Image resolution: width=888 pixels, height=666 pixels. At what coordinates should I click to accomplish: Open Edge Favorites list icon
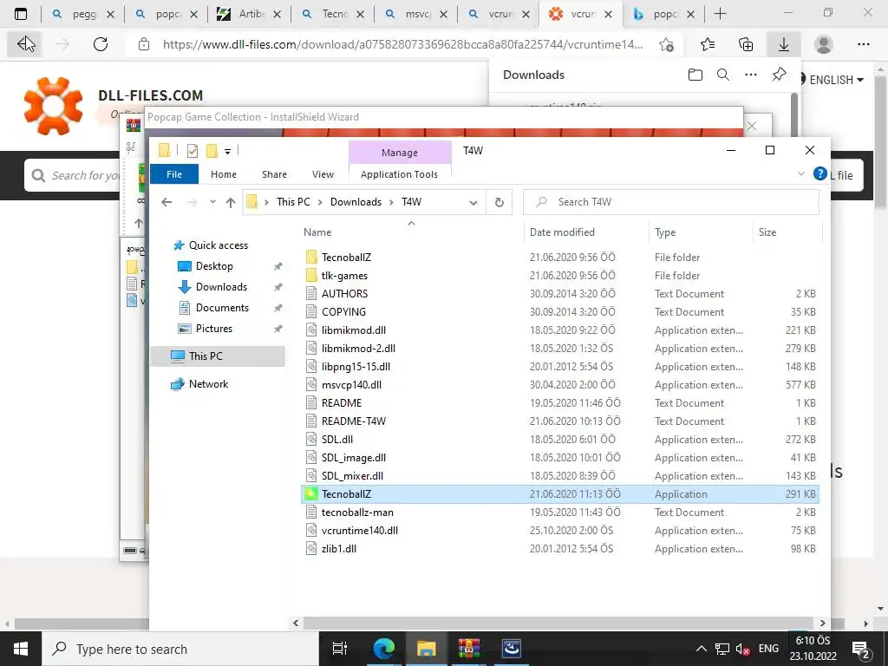pyautogui.click(x=708, y=44)
